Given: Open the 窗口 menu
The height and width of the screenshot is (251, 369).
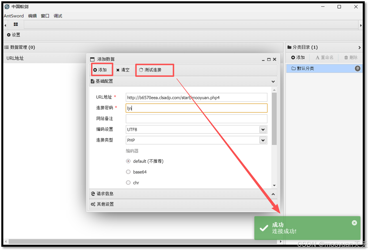Looking at the screenshot, I should point(45,16).
